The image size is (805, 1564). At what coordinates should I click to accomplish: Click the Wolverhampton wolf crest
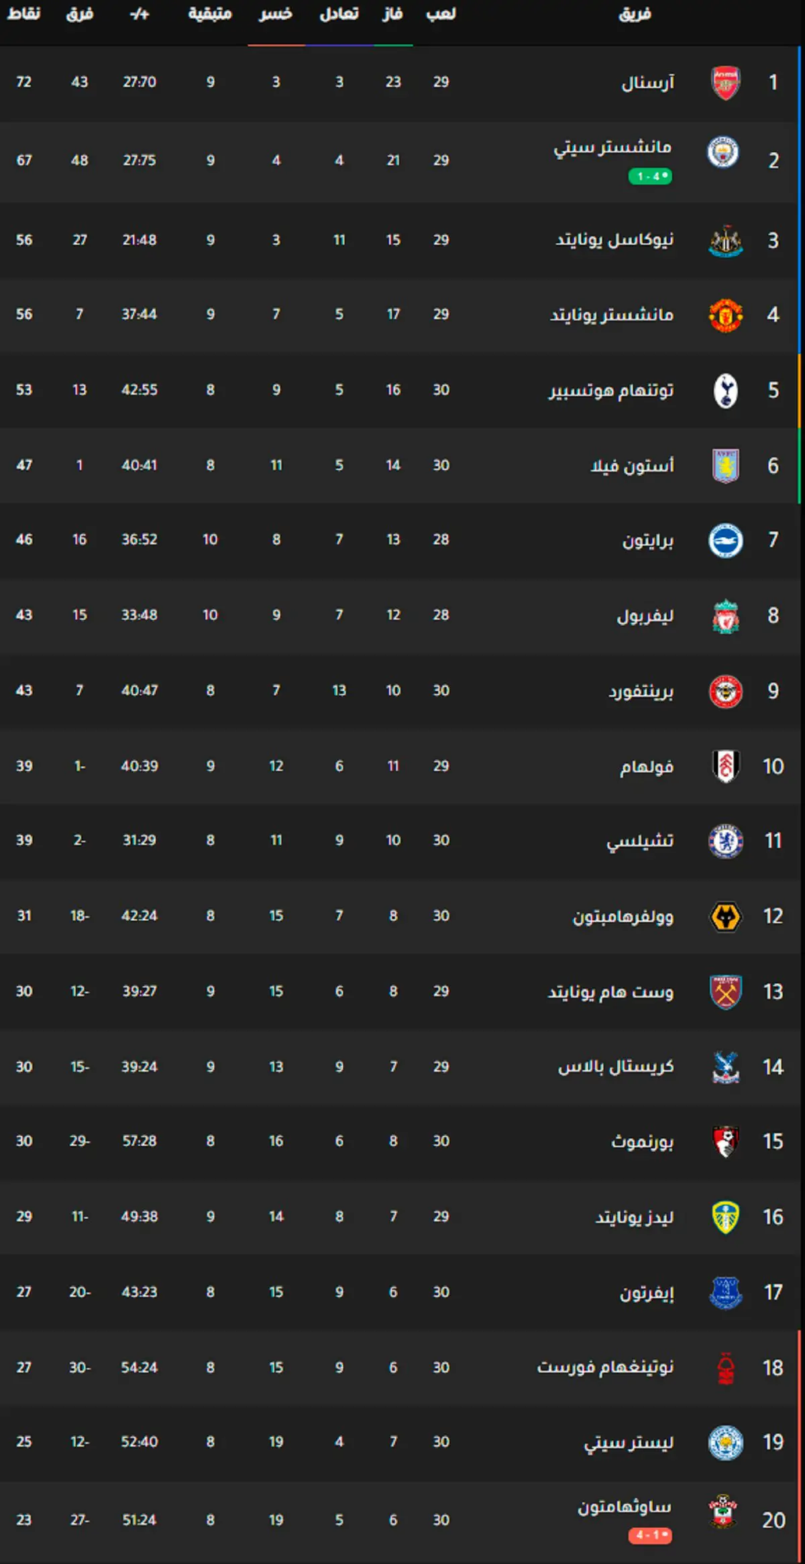click(x=725, y=916)
